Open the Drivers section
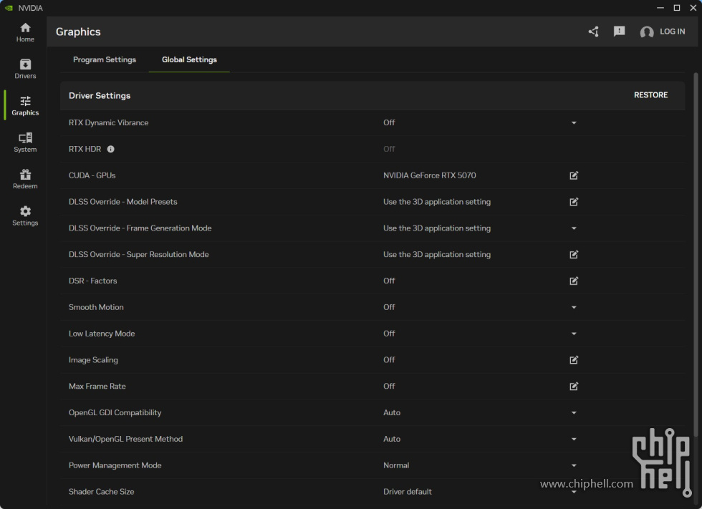 (25, 69)
